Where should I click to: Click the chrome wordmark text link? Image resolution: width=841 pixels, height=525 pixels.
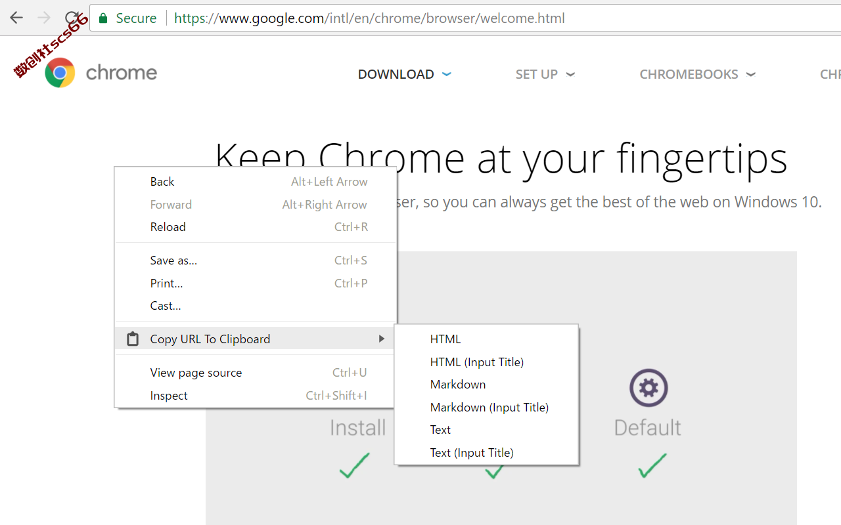tap(122, 73)
